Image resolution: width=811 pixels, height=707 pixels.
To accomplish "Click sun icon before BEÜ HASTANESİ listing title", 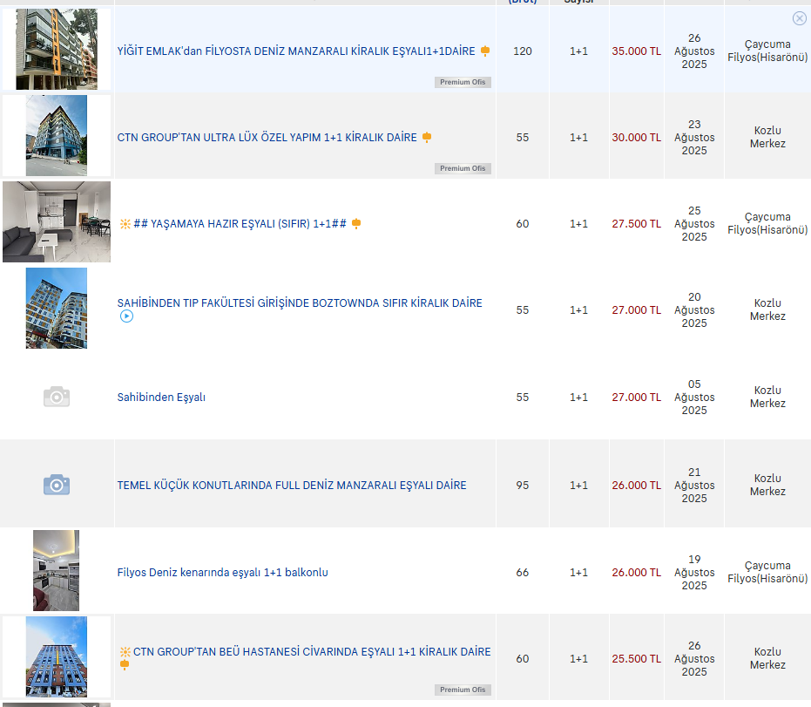I will click(x=125, y=652).
